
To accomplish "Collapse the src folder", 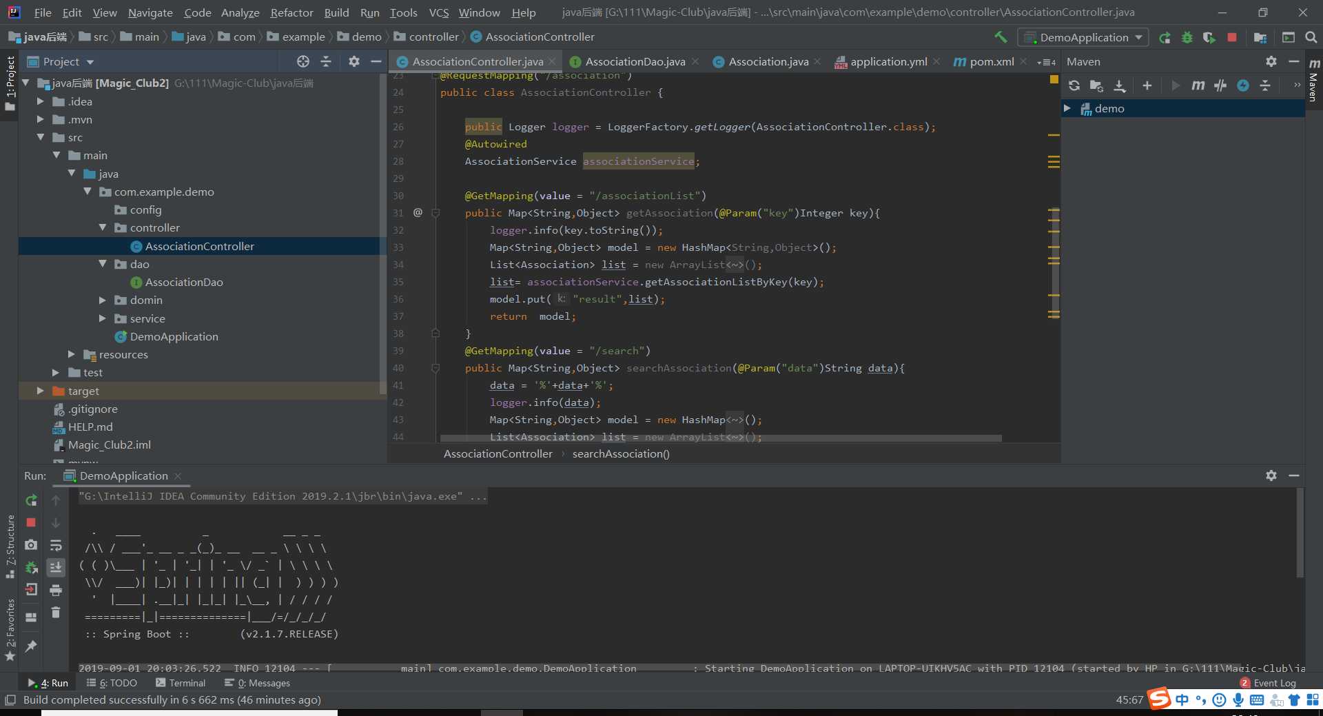I will tap(41, 137).
